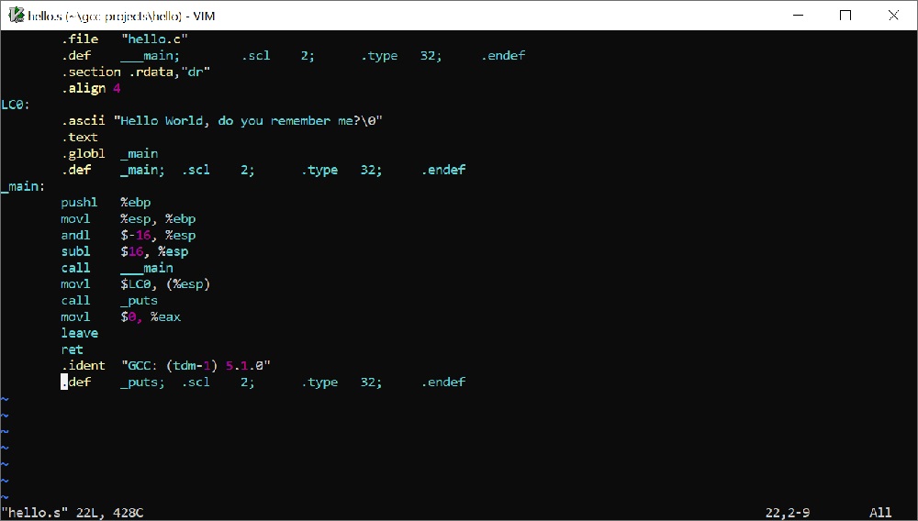
Task: Click the 22,2-9 cursor position indicator
Action: click(788, 513)
